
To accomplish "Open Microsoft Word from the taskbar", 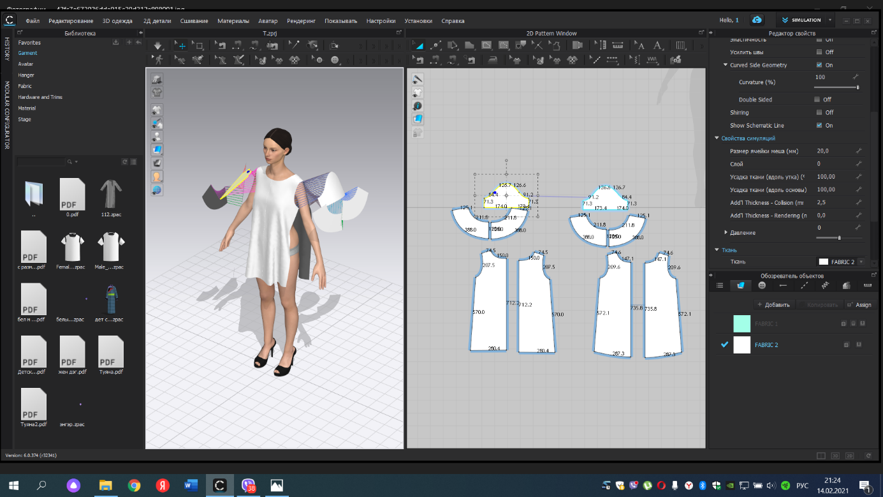I will click(191, 486).
